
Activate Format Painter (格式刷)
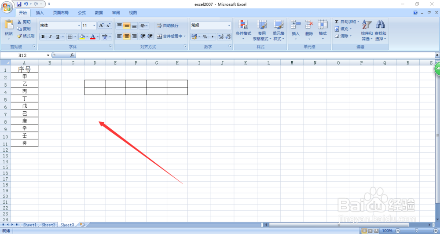coord(26,36)
